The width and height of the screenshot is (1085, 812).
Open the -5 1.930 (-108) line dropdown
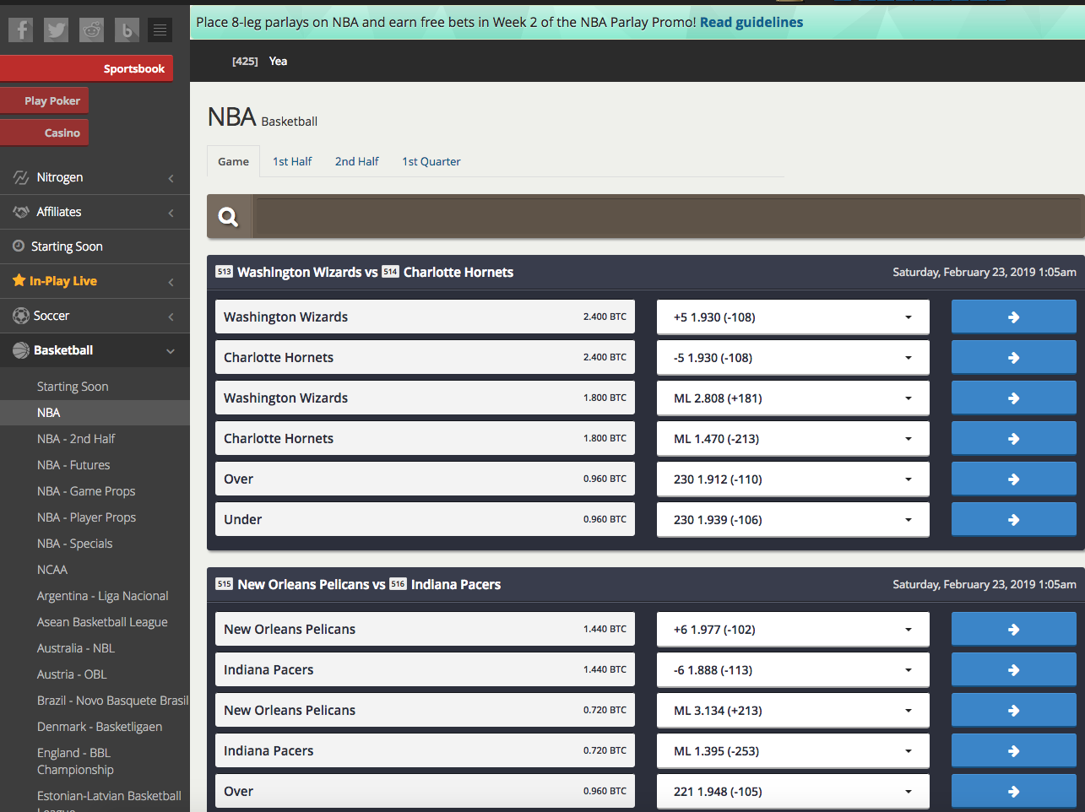(793, 358)
